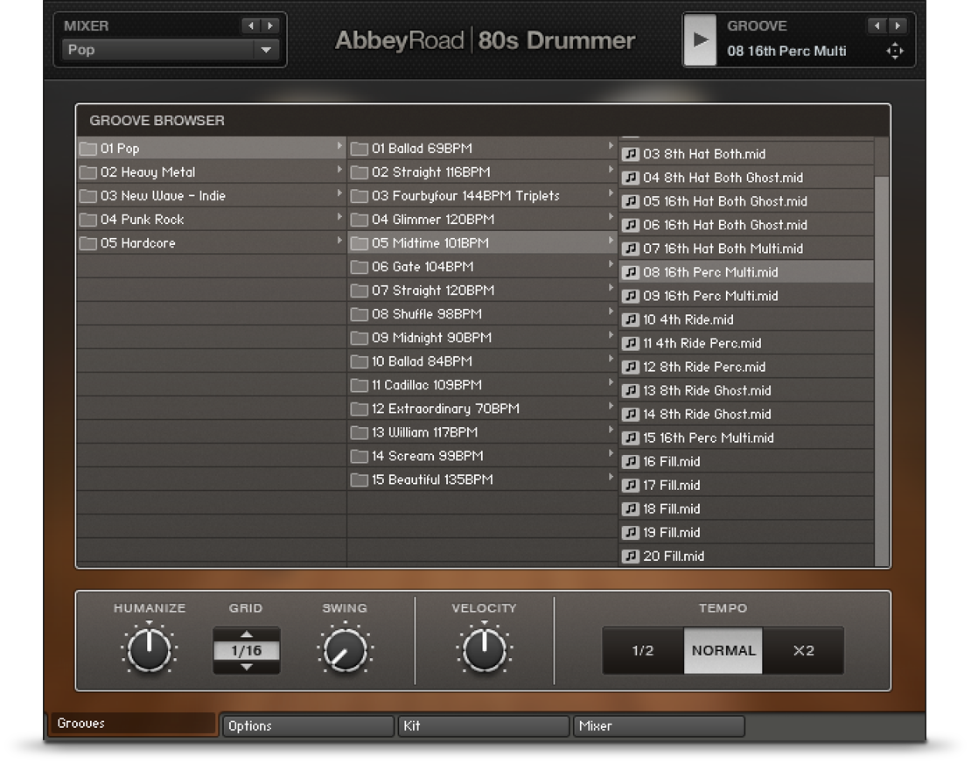The width and height of the screenshot is (971, 770).
Task: Select next groove with right arrow
Action: coord(898,25)
